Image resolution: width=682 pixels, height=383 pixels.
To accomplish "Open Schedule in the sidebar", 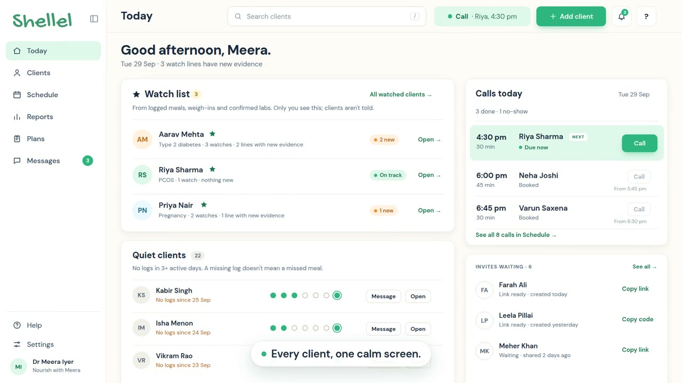I will (53, 95).
